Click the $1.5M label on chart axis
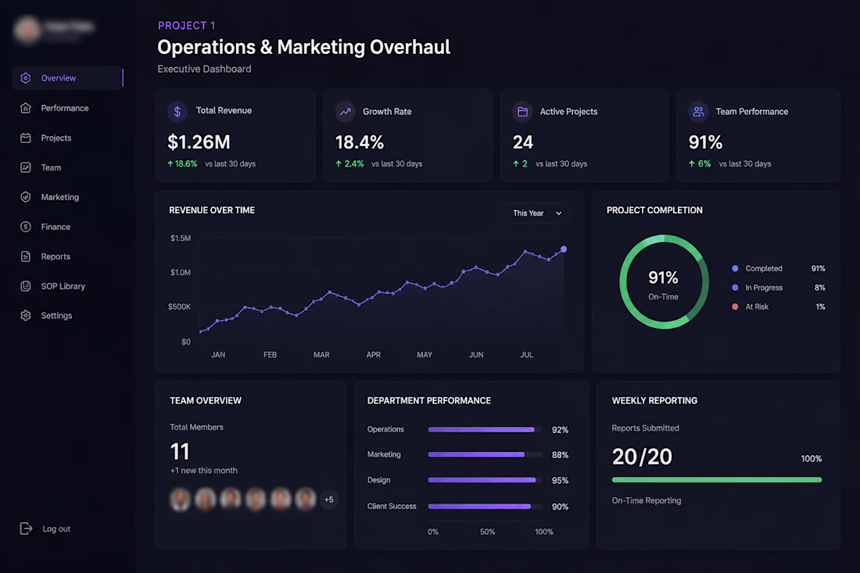 point(181,238)
